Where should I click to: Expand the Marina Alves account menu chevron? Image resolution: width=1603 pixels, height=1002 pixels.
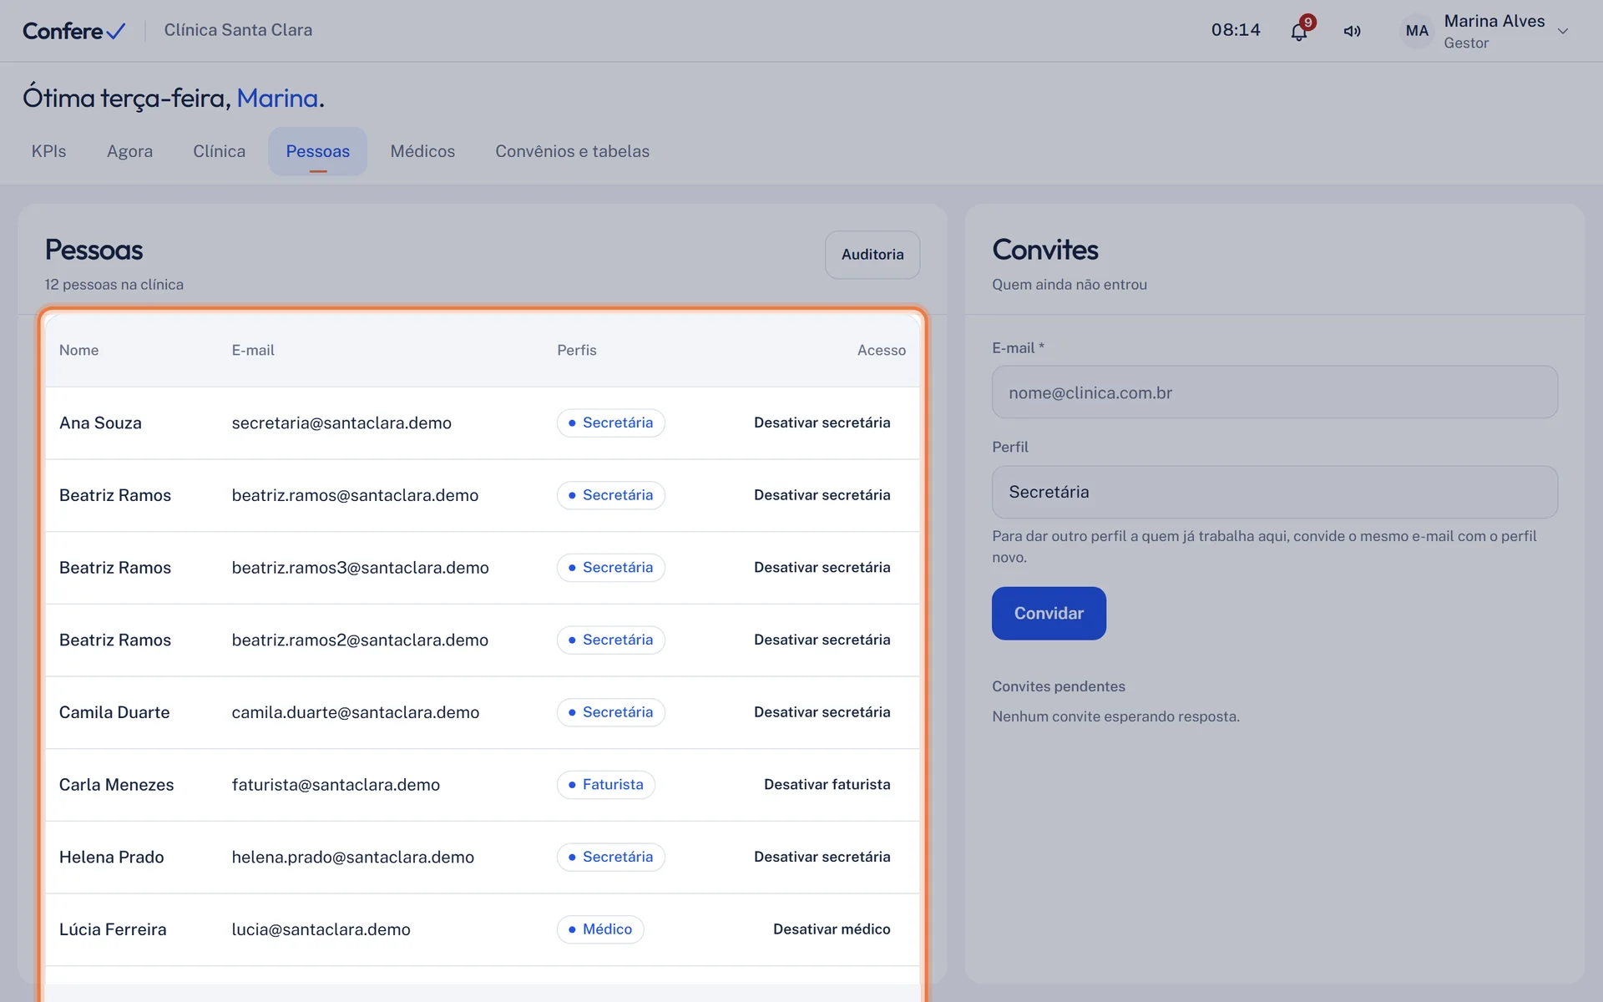(1563, 32)
